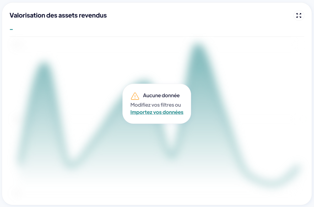
Task: Click the "Valorisation des assets revendus" title
Action: point(58,15)
